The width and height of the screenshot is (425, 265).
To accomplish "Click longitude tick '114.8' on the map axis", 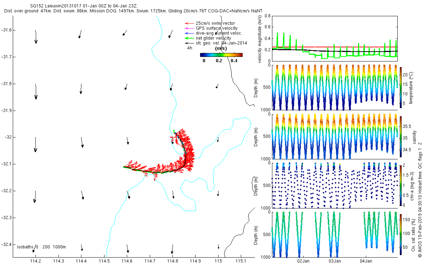I will tap(172, 261).
